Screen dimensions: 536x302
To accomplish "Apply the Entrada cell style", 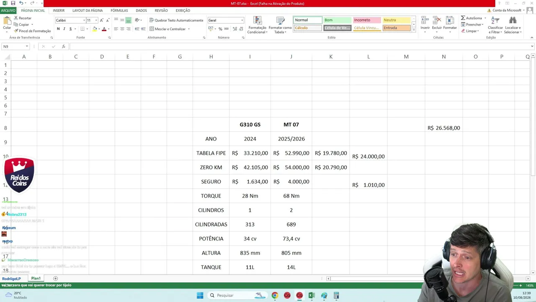I will pyautogui.click(x=397, y=28).
